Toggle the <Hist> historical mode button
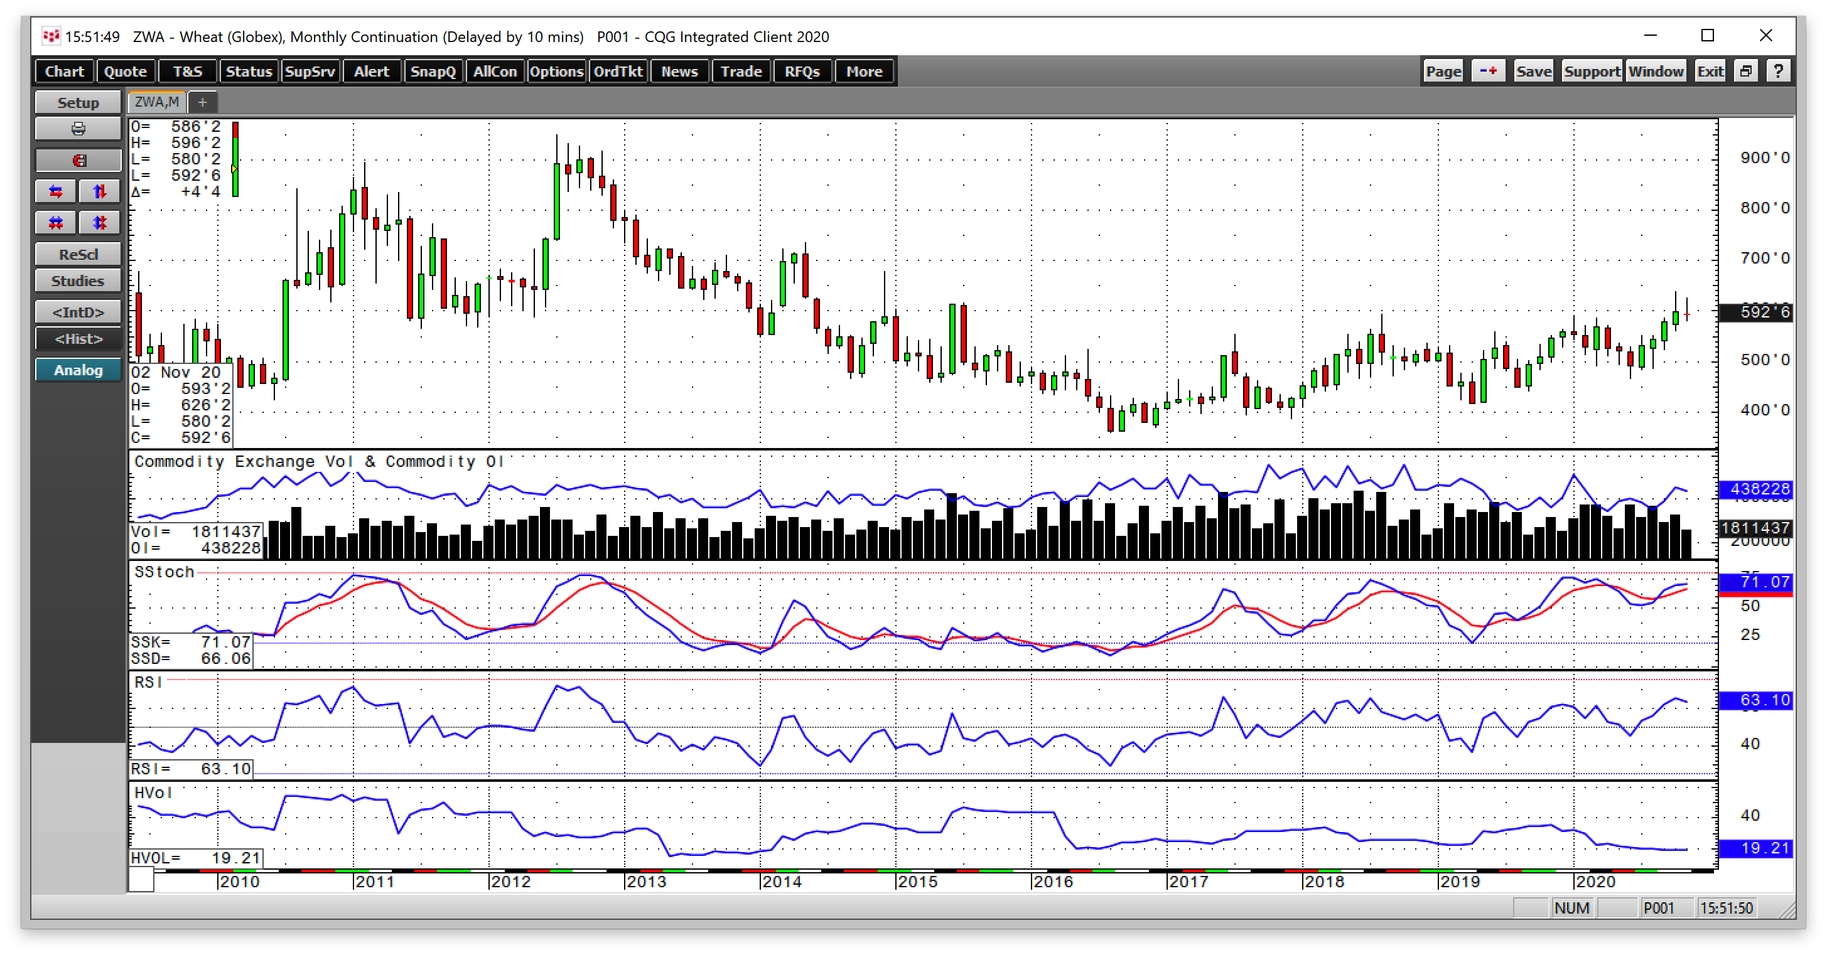 click(78, 339)
